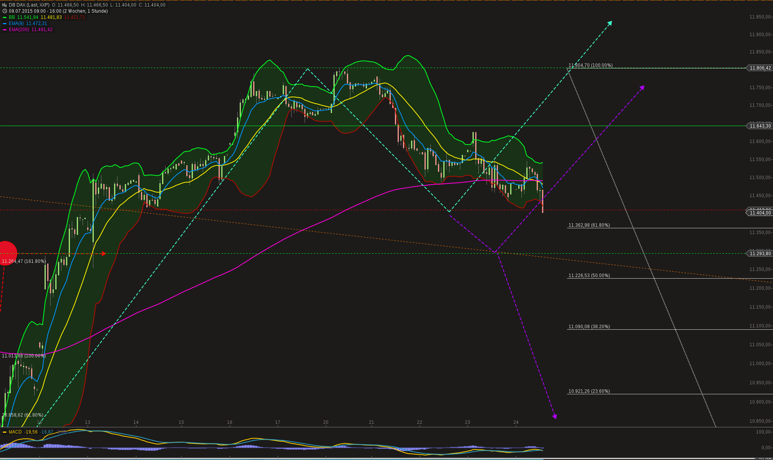Click the 11.750,00 price scale label
773x460 pixels.
click(760, 88)
